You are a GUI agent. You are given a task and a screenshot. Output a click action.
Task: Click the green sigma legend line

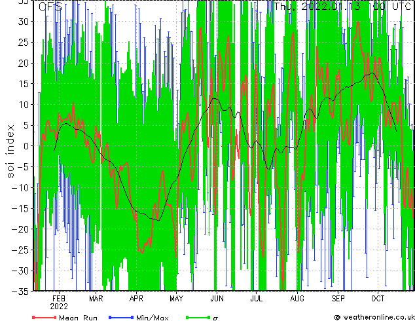(x=198, y=317)
